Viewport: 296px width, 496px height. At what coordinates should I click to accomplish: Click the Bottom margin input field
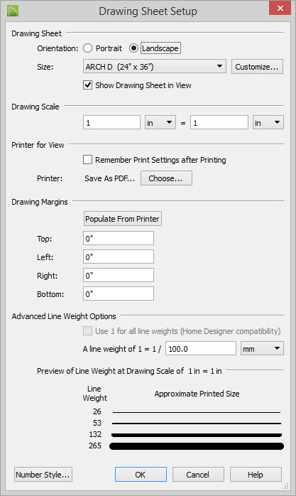[x=119, y=294]
